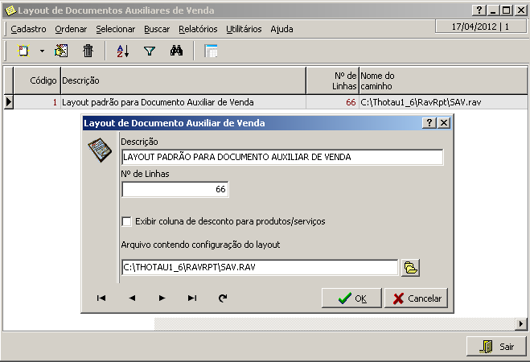Select the row Layout padrão para Documento Auxiliar

point(183,102)
